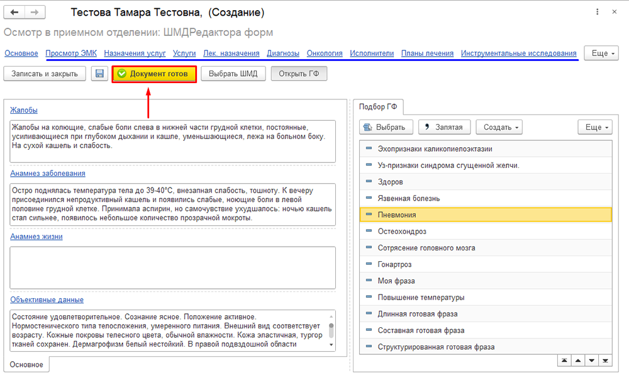Mark document ready with Документ готов
This screenshot has width=629, height=375.
tap(154, 74)
